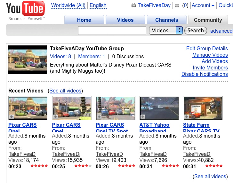Click the 0 Discussions text

click(128, 56)
